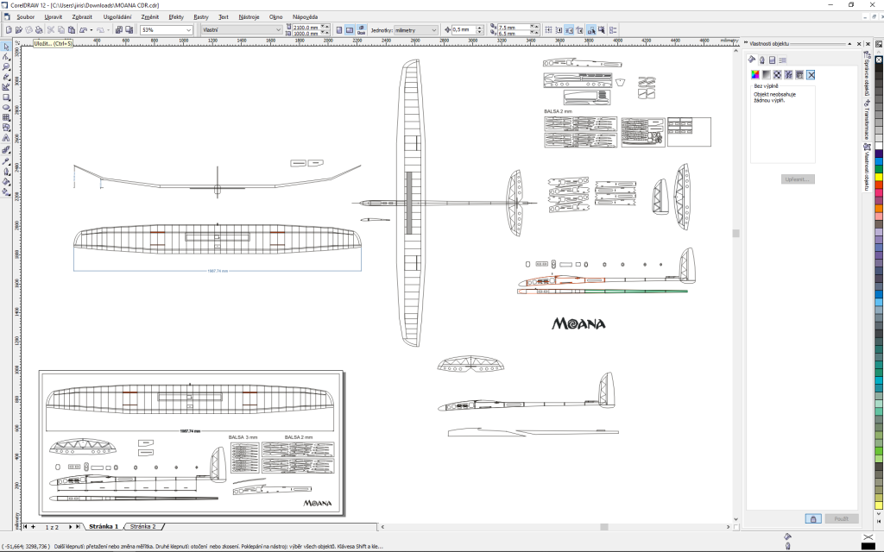884x552 pixels.
Task: Open the Soubor menu
Action: click(x=25, y=16)
